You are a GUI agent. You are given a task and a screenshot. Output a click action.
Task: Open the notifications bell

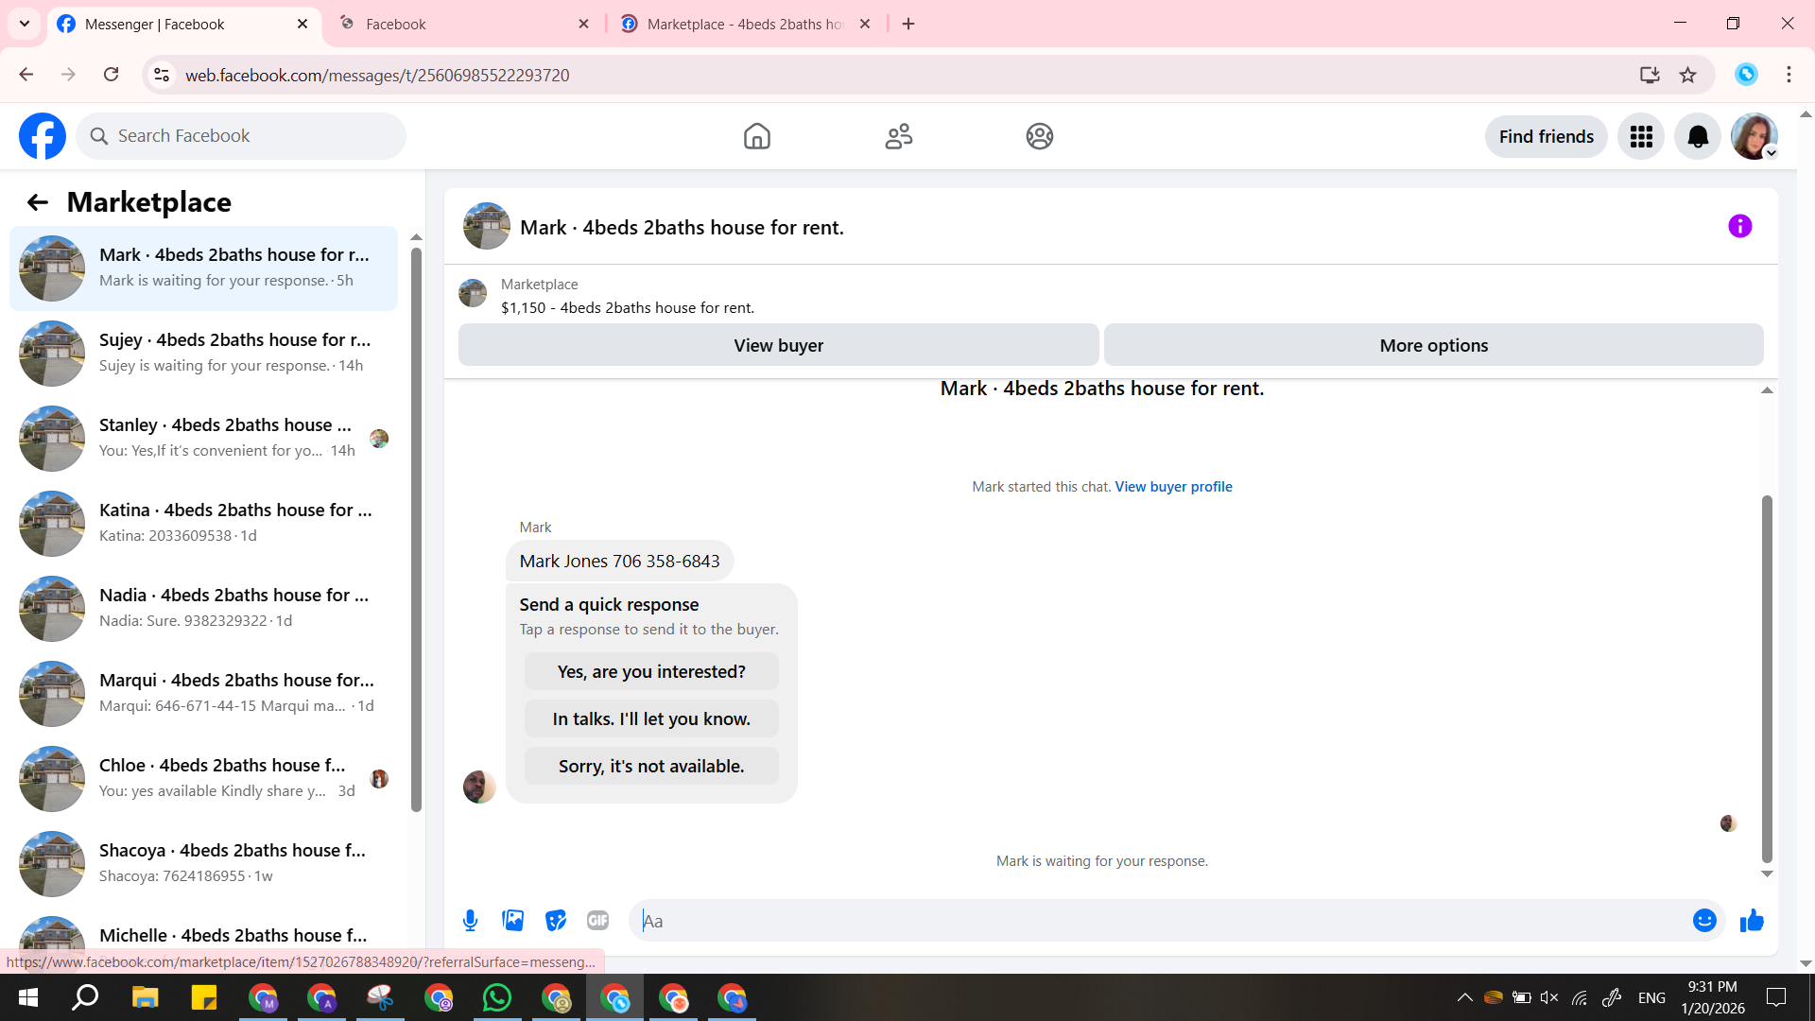(1698, 137)
